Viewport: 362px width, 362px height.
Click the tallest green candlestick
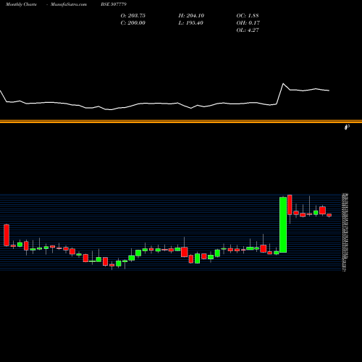coord(283,224)
